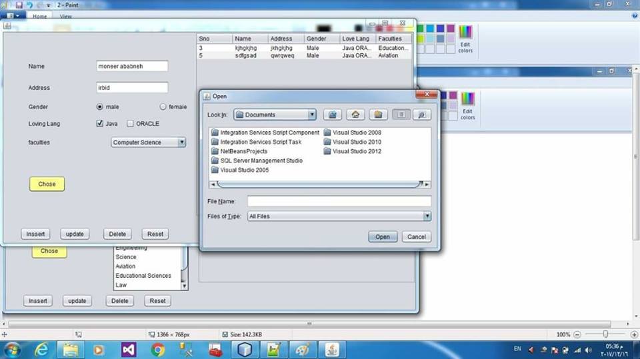Click the Love Lang column header
This screenshot has width=640, height=359.
[357, 39]
